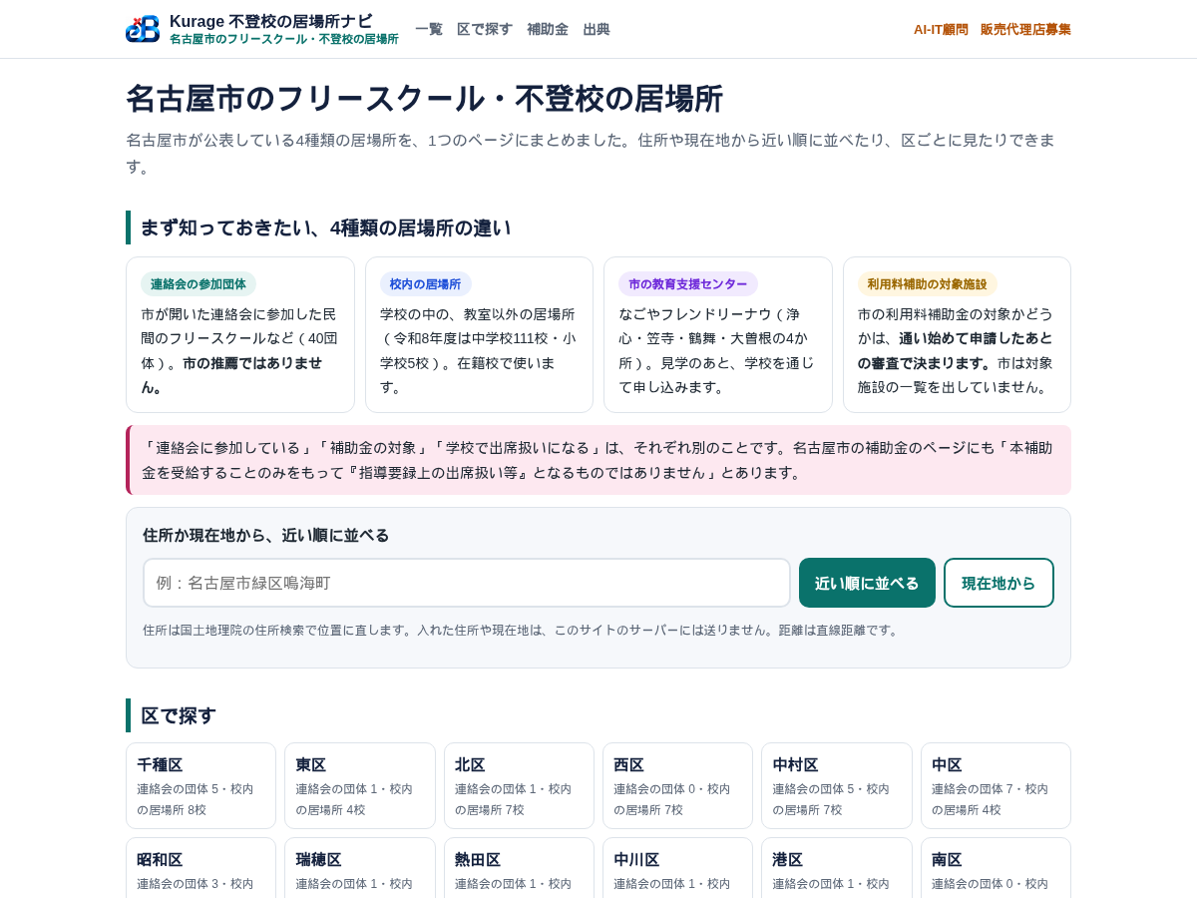The width and height of the screenshot is (1197, 898).
Task: Select the 校内の居場所 badge
Action: 425,284
